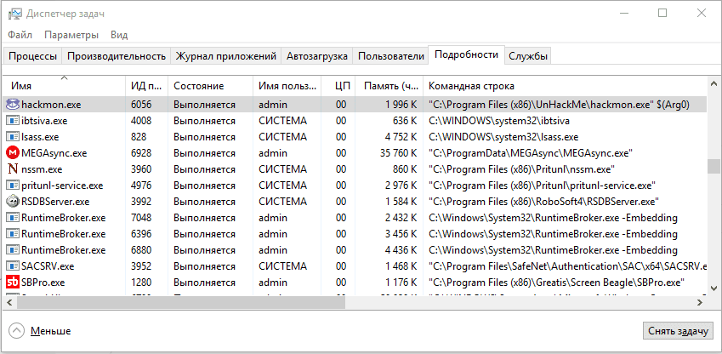Switch to the Службы tab
722x354 pixels.
pyautogui.click(x=528, y=56)
